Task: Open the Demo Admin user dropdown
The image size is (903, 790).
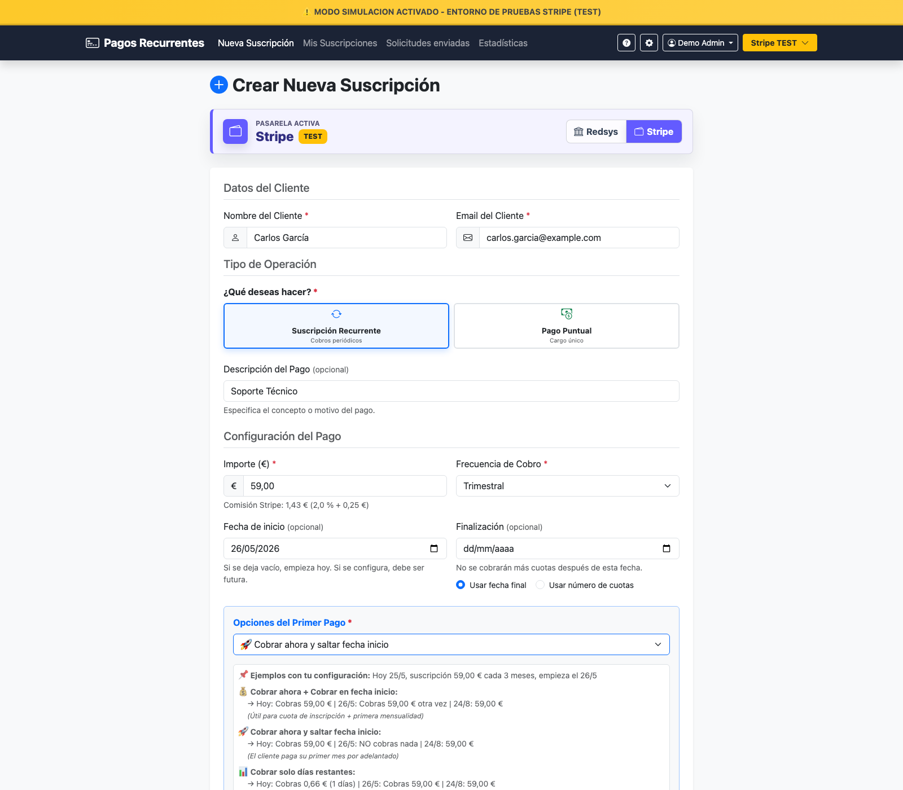Action: pyautogui.click(x=700, y=43)
